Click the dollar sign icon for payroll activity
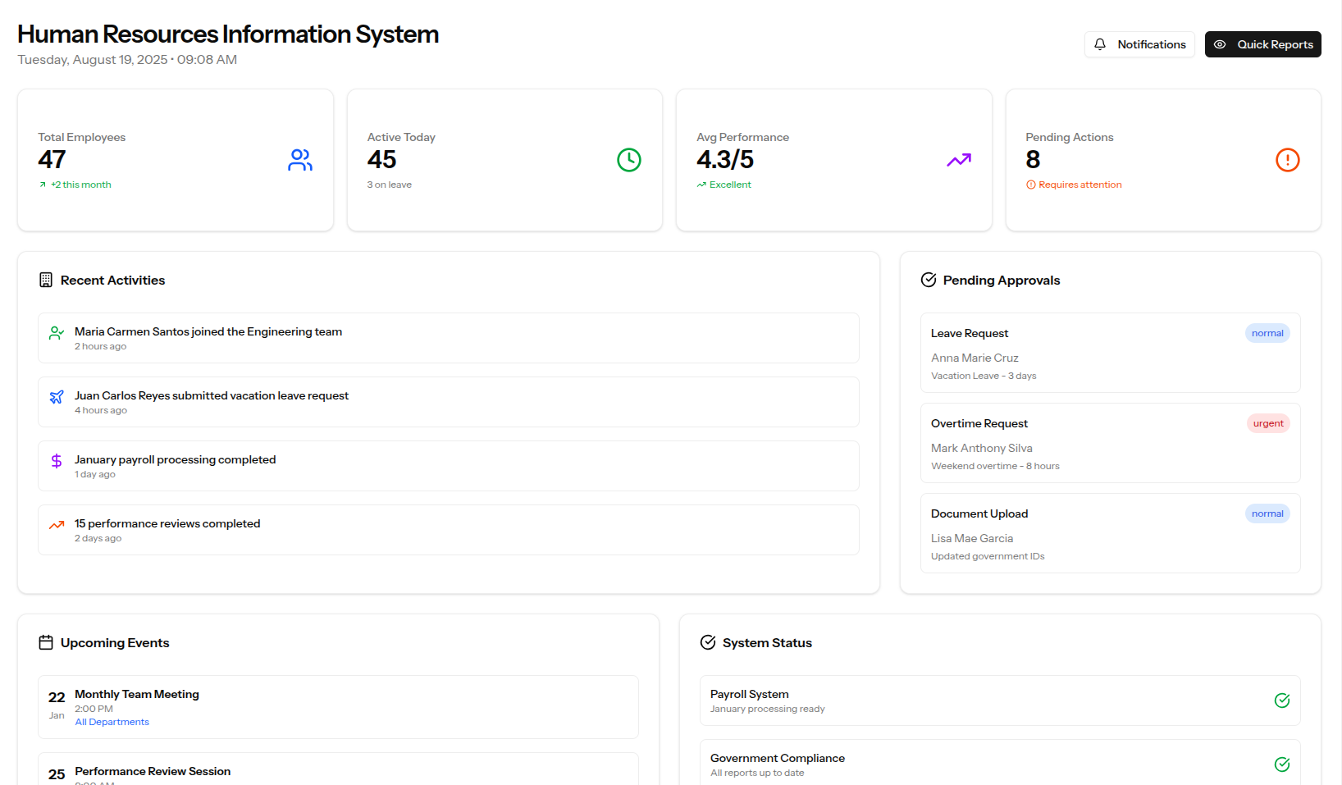1342x785 pixels. 57,461
